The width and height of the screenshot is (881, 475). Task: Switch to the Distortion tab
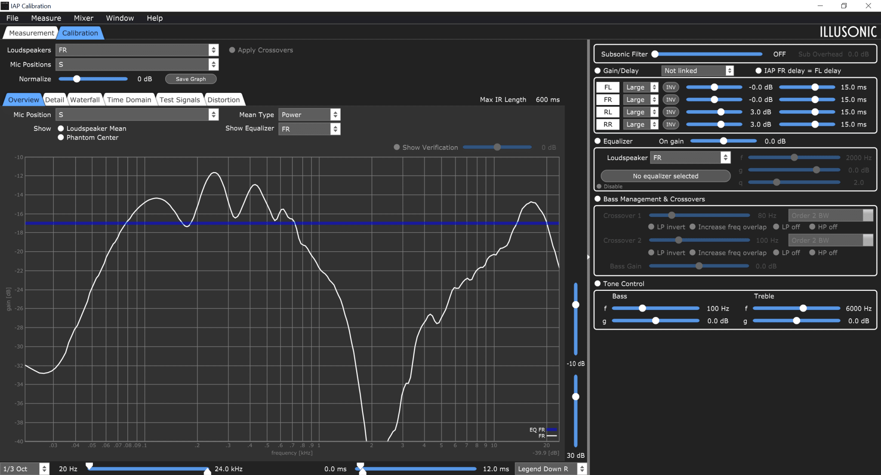tap(224, 100)
